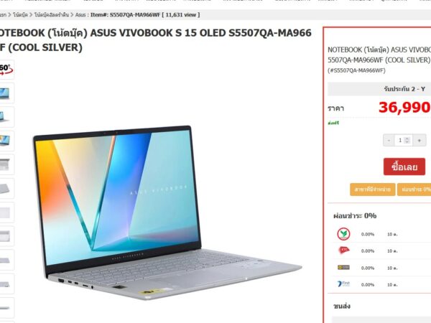Select the third colorful-screen laptop thumbnail

coord(6,141)
